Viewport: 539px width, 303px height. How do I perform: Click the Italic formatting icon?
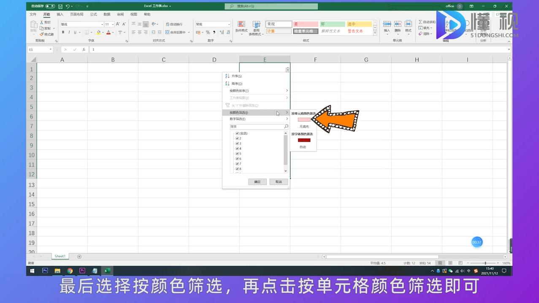tap(69, 32)
